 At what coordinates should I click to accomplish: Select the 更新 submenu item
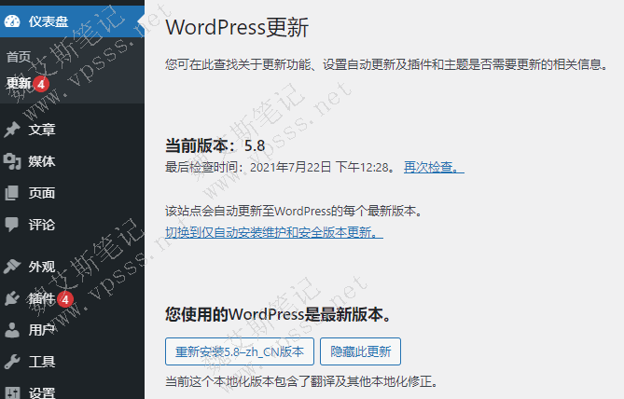[19, 84]
